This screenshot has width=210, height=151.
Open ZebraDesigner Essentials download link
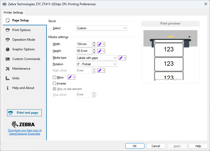point(25,132)
